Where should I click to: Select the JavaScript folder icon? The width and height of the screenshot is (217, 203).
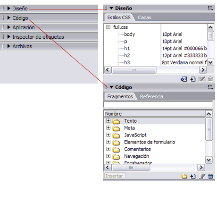click(x=116, y=135)
